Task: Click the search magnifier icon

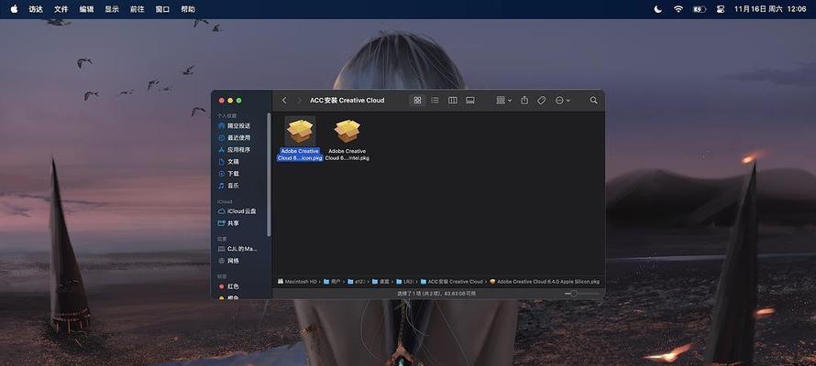Action: click(x=594, y=101)
